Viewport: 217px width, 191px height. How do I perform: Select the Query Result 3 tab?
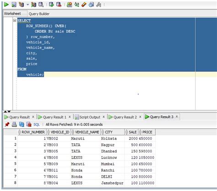pos(162,117)
